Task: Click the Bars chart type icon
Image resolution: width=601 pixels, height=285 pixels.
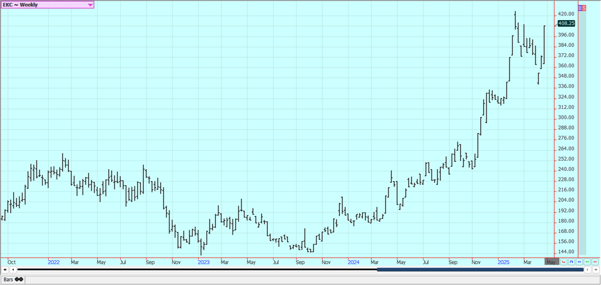Action: coord(19,279)
